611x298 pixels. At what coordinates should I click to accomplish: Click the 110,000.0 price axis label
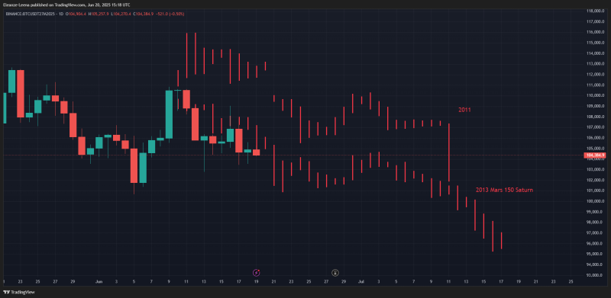[x=596, y=95]
